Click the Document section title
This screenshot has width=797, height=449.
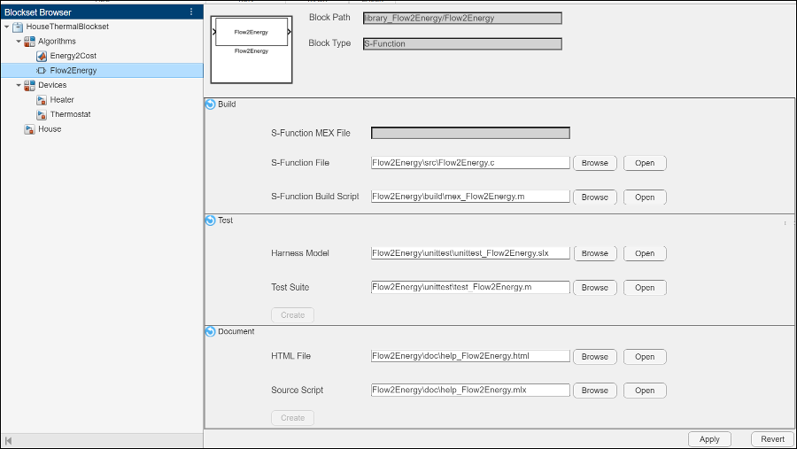coord(236,331)
